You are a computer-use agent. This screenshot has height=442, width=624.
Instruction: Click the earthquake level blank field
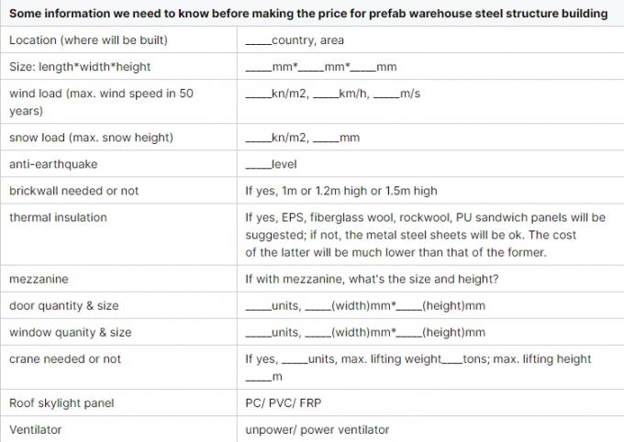tap(271, 164)
